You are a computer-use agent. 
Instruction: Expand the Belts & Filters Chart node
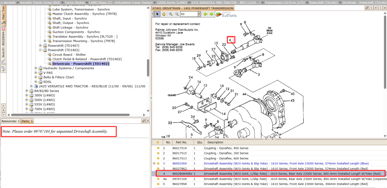click(x=36, y=77)
